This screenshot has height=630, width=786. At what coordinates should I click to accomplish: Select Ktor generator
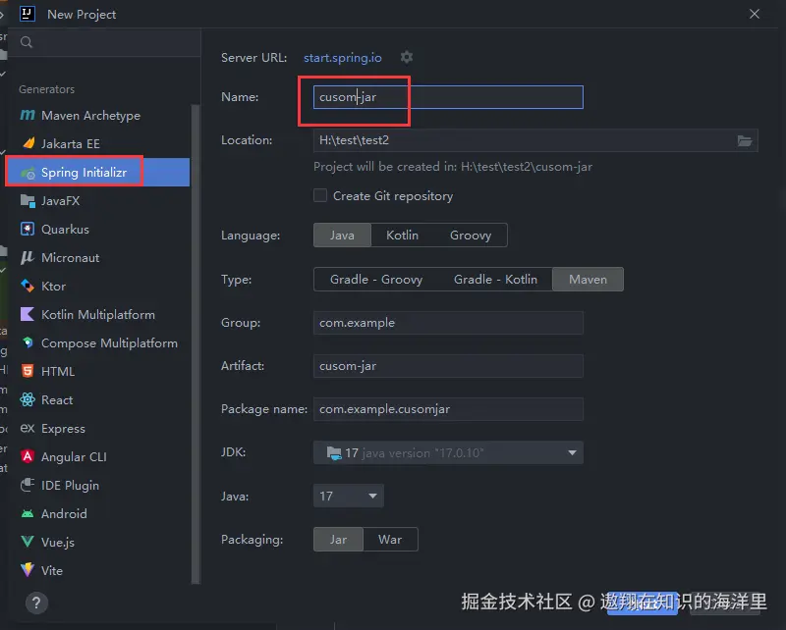pyautogui.click(x=54, y=286)
